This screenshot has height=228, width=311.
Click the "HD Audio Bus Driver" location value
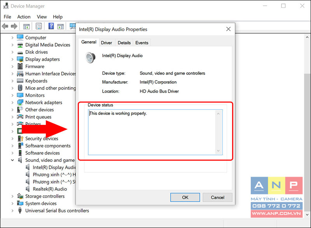(x=159, y=91)
